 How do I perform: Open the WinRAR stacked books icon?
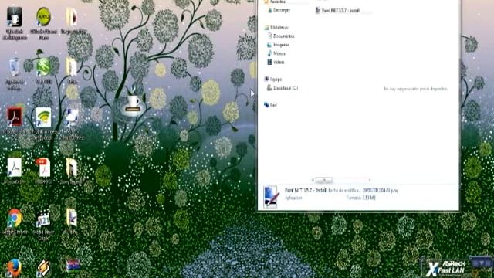pos(73,266)
